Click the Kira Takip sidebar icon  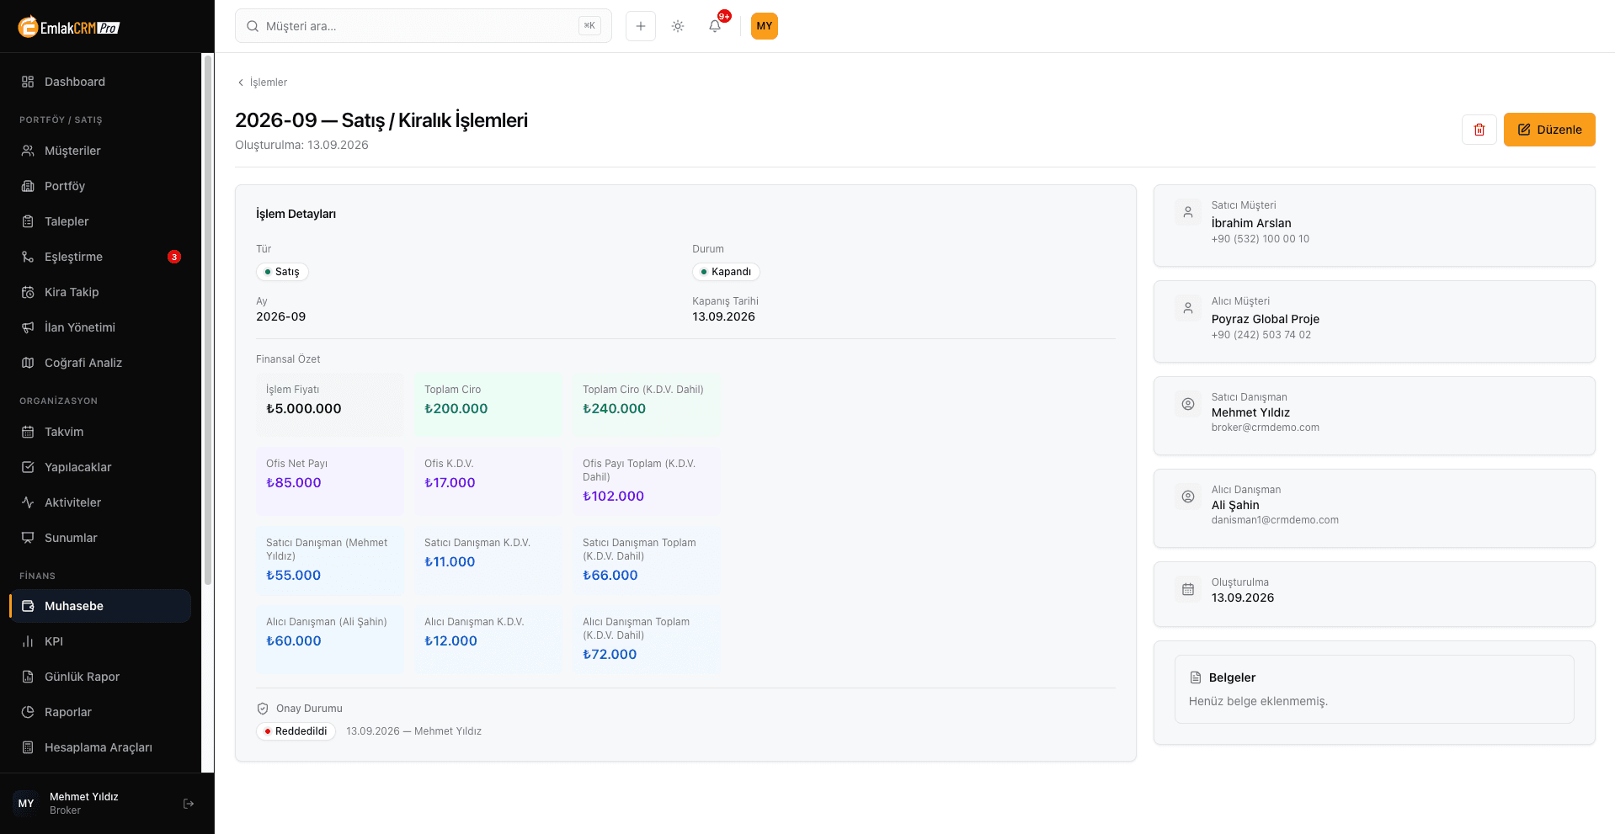click(x=28, y=292)
